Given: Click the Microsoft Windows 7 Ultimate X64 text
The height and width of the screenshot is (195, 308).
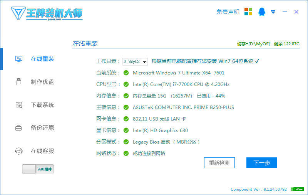Looking at the screenshot, I should tap(179, 73).
